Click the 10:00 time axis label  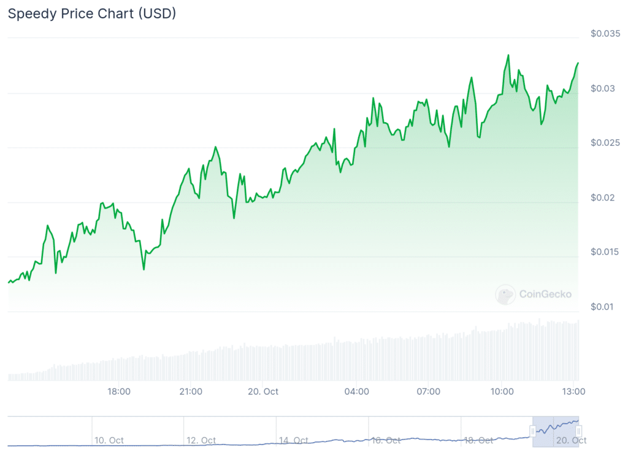pos(502,391)
